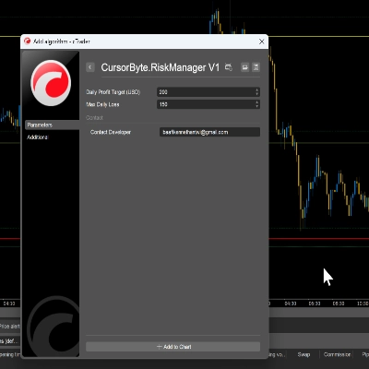Screen dimensions: 369x369
Task: Click the Contact Developer label
Action: tap(111, 132)
